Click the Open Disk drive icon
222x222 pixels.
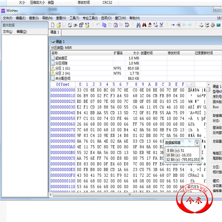pyautogui.click(x=201, y=25)
